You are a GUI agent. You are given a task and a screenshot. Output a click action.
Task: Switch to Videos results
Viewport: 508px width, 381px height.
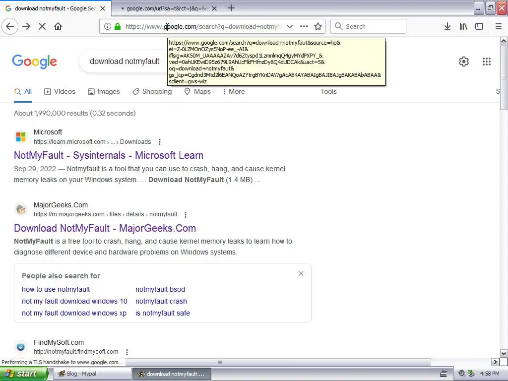coord(60,92)
